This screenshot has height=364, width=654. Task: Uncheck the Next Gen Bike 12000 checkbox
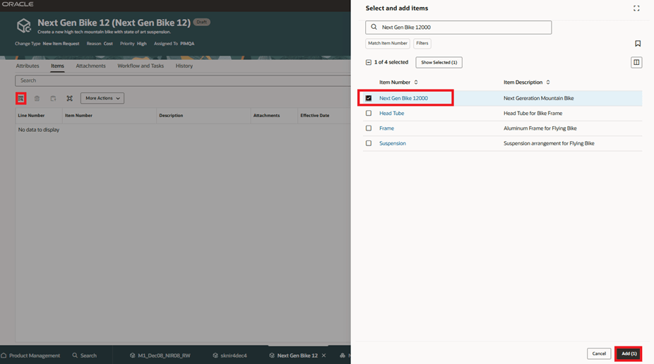tap(368, 98)
